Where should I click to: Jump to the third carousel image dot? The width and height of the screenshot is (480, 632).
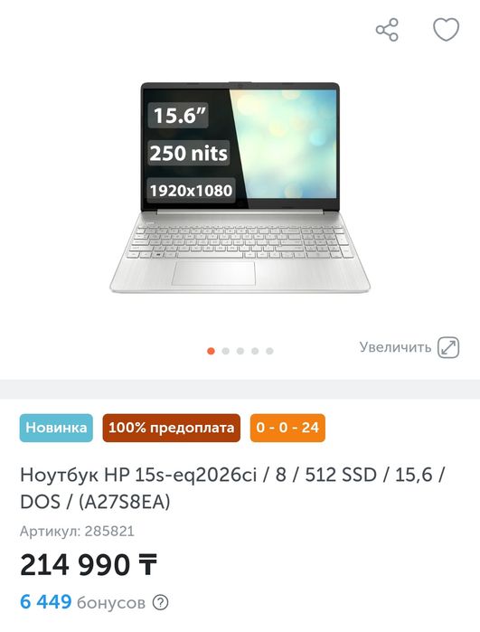pos(240,351)
